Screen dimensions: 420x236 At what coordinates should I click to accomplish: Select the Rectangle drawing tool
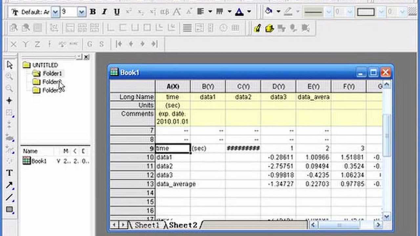click(10, 209)
